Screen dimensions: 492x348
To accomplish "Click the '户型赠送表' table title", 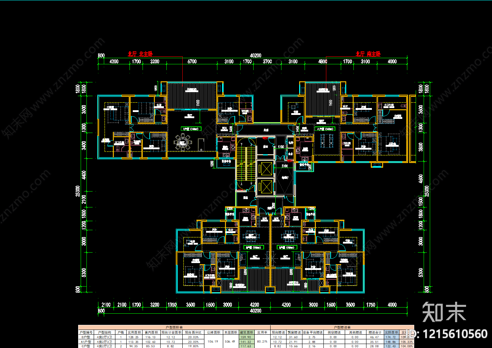I will pyautogui.click(x=342, y=327).
